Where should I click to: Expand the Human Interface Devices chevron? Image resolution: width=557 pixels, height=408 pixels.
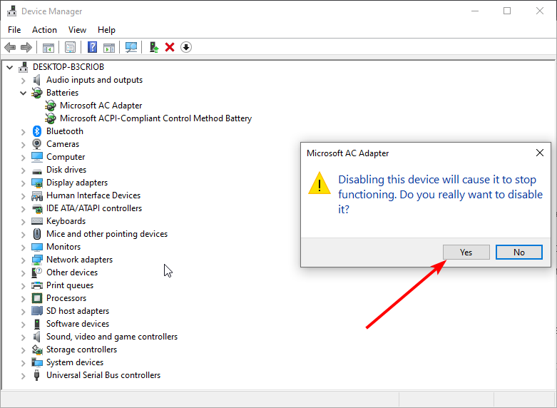[23, 196]
